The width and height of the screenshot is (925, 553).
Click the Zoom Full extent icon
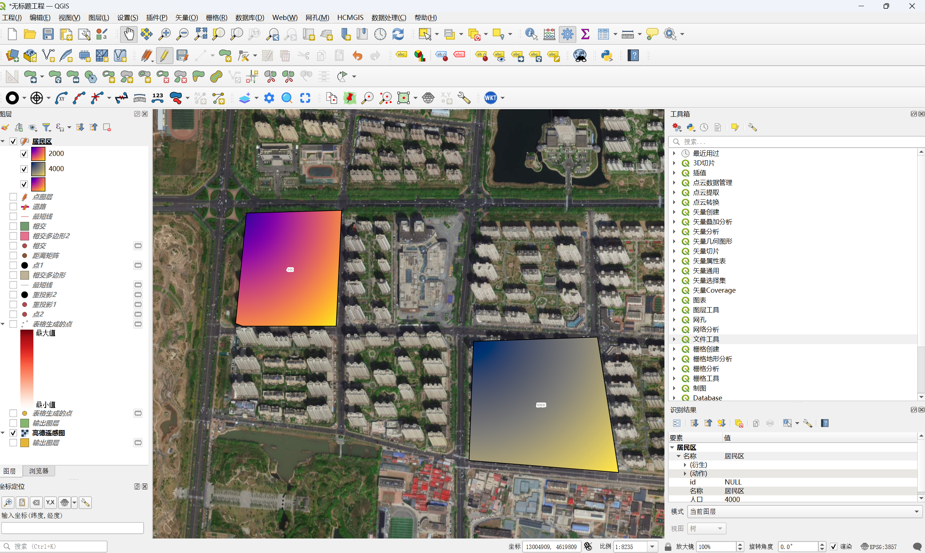tap(201, 34)
